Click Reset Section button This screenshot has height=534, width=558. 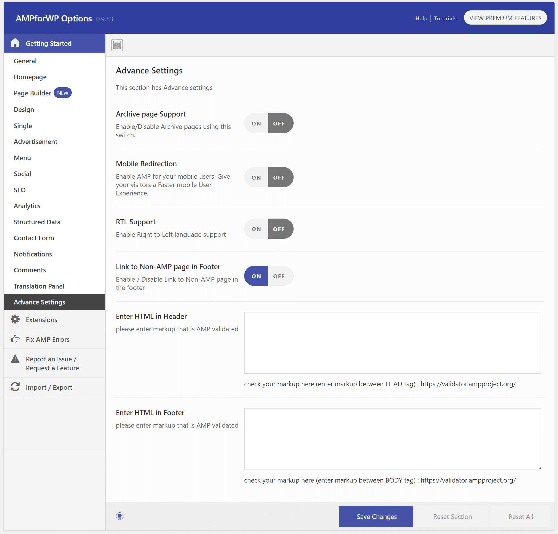pos(452,517)
